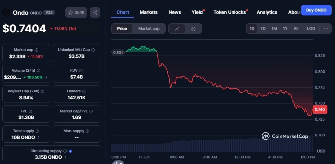Image resolution: width=335 pixels, height=164 pixels.
Task: Click the 12:00 PM time axis label
Action: (242, 157)
